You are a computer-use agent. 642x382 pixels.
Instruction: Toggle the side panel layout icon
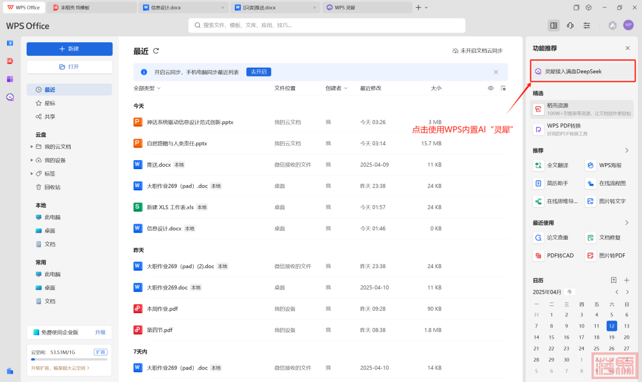click(x=553, y=26)
